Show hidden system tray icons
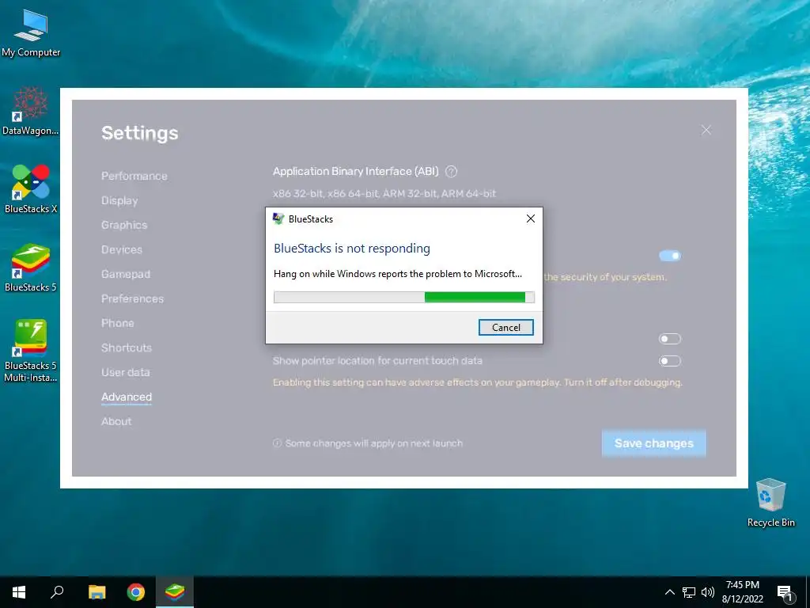Image resolution: width=810 pixels, height=608 pixels. pyautogui.click(x=669, y=592)
